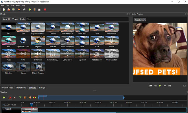Click the save frame camera icon
Image resolution: width=188 pixels, height=113 pixels.
point(185,86)
